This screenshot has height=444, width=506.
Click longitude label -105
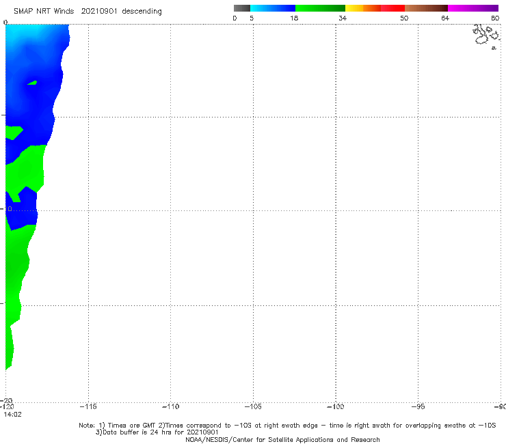253,406
